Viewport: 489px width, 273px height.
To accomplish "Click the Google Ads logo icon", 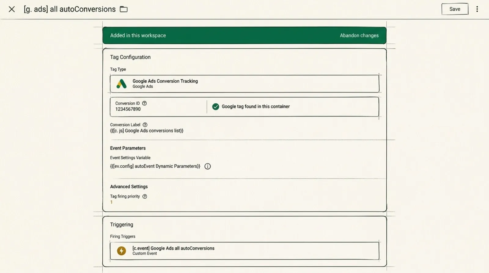I will (x=122, y=84).
